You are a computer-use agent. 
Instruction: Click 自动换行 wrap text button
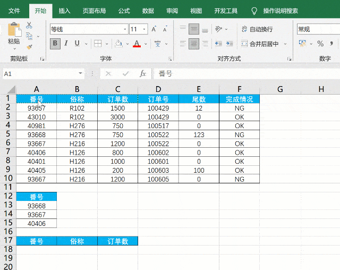257,29
